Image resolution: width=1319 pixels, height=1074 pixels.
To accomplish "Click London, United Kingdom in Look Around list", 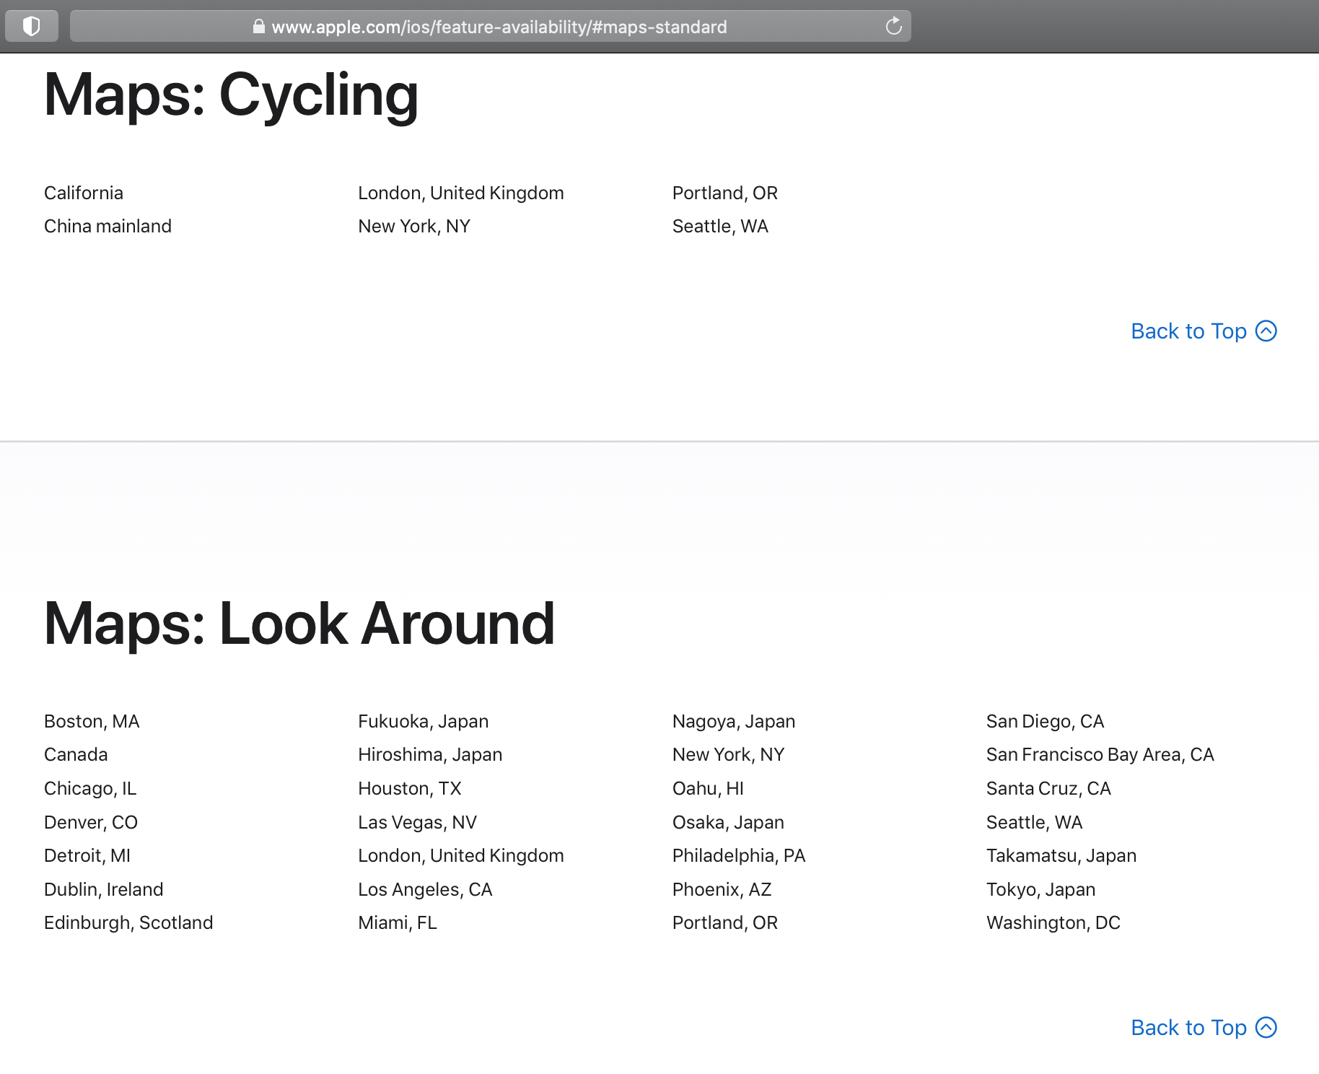I will coord(461,856).
